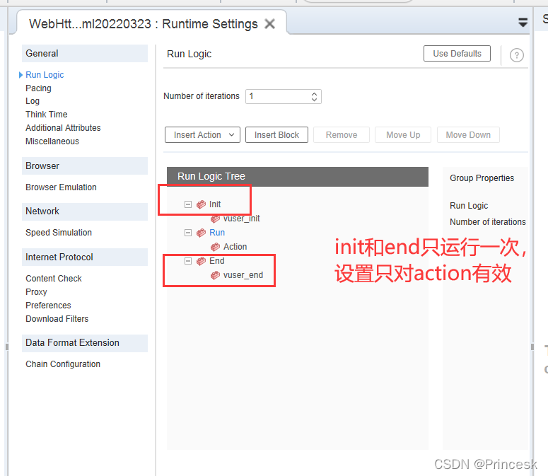
Task: Open the Pacing settings
Action: tap(38, 88)
